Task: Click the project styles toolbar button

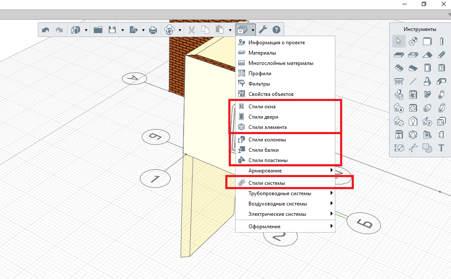Action: point(242,30)
